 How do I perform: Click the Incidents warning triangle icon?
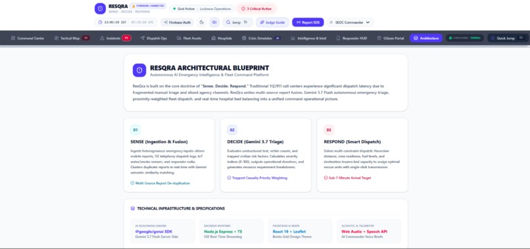[x=102, y=38]
